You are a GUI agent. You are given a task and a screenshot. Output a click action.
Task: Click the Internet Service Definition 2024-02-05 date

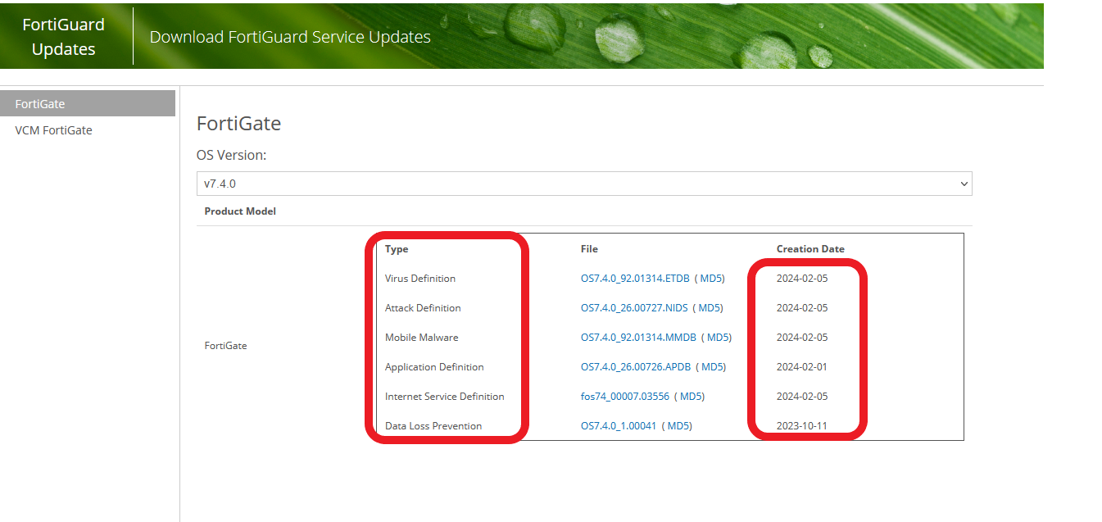(x=802, y=397)
